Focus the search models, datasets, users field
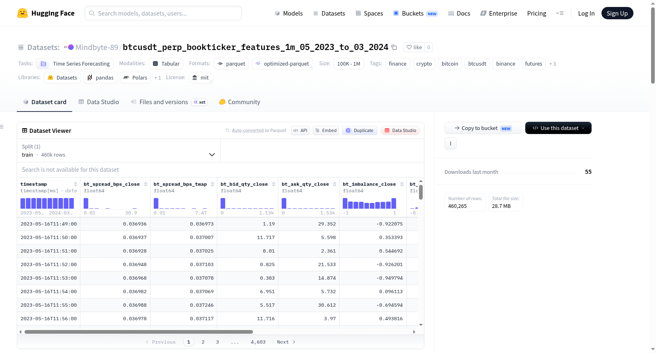Image resolution: width=656 pixels, height=353 pixels. 163,13
